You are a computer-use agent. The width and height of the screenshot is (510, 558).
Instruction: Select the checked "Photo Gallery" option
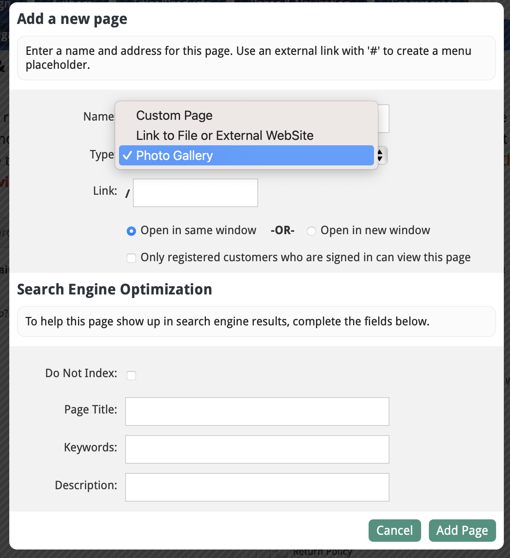pyautogui.click(x=246, y=155)
